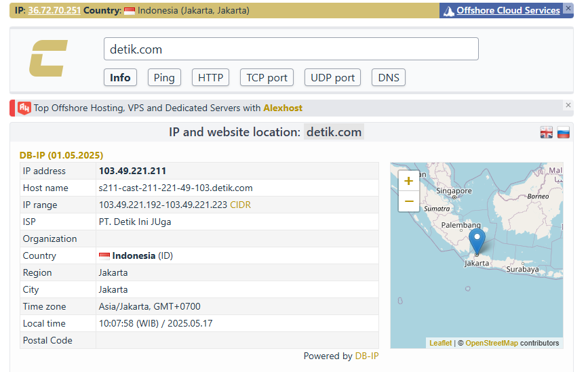
Task: Open the 36.72.70.251 IP link
Action: [x=54, y=11]
